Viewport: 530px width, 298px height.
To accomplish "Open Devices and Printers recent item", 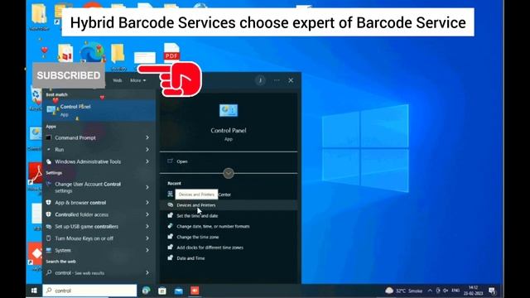I will (x=229, y=205).
